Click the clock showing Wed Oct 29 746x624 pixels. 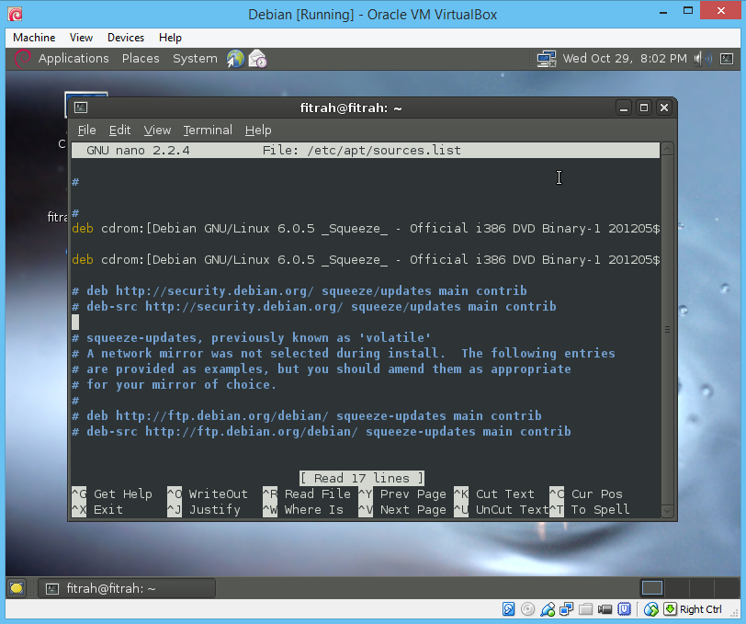[x=625, y=59]
